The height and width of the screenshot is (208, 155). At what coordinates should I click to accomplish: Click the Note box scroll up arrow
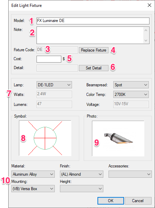tap(146, 30)
